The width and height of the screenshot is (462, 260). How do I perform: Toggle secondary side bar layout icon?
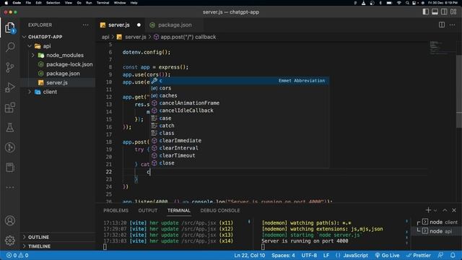click(444, 12)
